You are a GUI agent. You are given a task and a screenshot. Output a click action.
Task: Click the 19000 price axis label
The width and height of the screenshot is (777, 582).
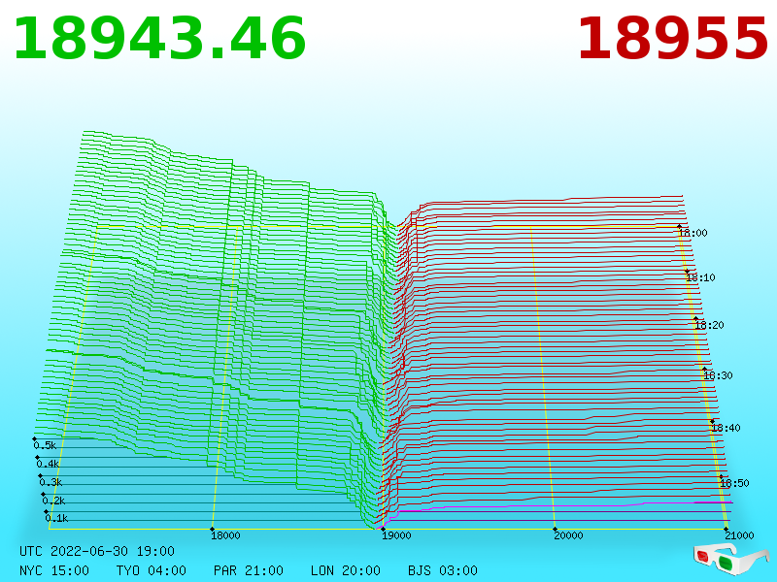pyautogui.click(x=396, y=535)
